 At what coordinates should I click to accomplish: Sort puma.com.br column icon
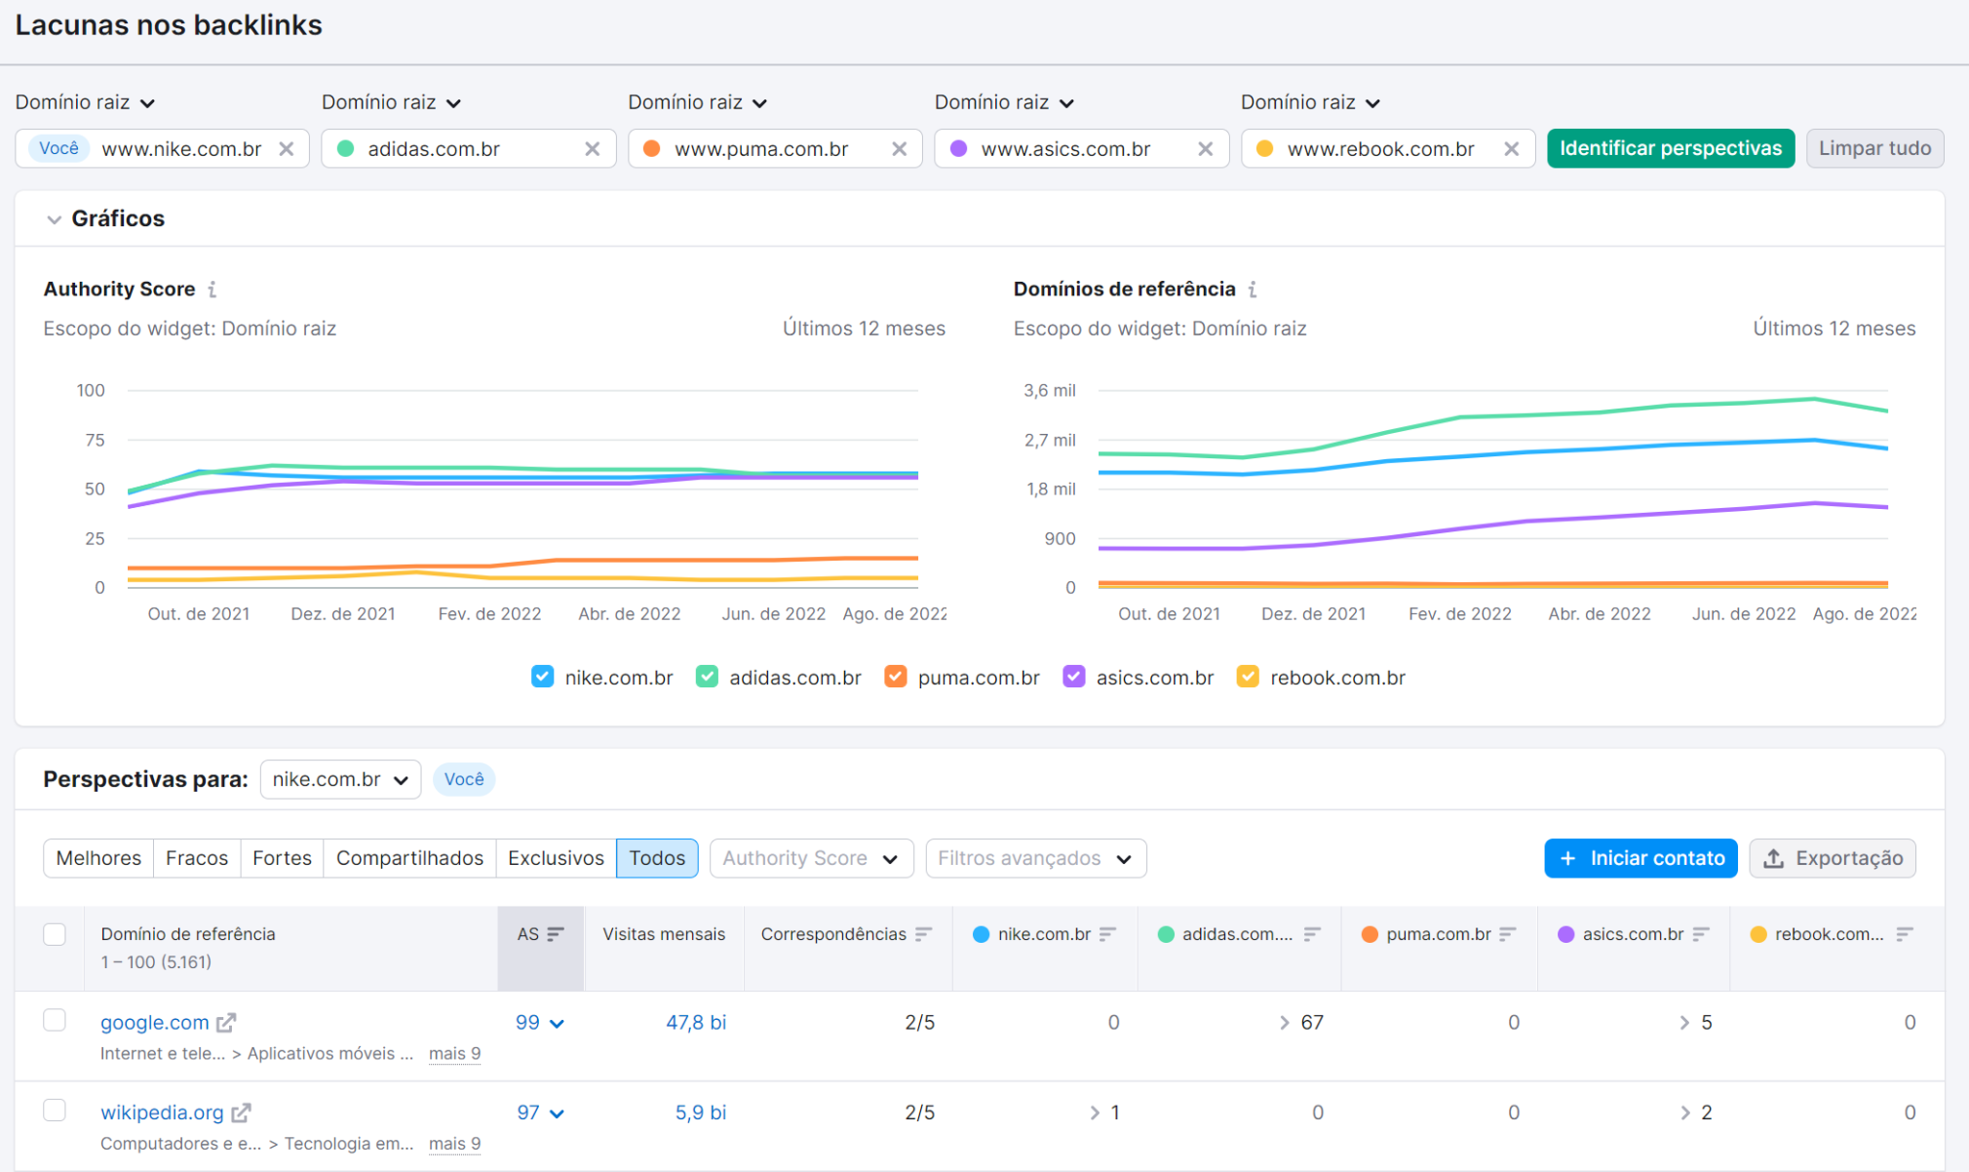(x=1508, y=934)
